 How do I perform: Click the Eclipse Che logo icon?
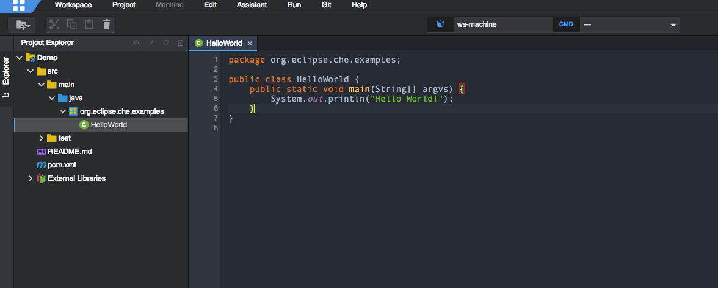tap(19, 5)
